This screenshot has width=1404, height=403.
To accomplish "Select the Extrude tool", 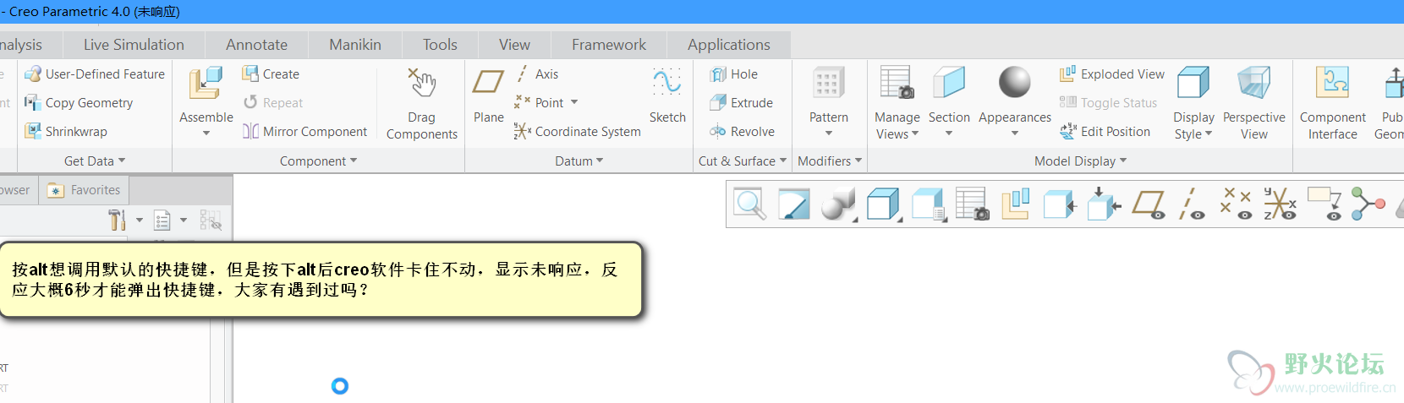I will [742, 103].
